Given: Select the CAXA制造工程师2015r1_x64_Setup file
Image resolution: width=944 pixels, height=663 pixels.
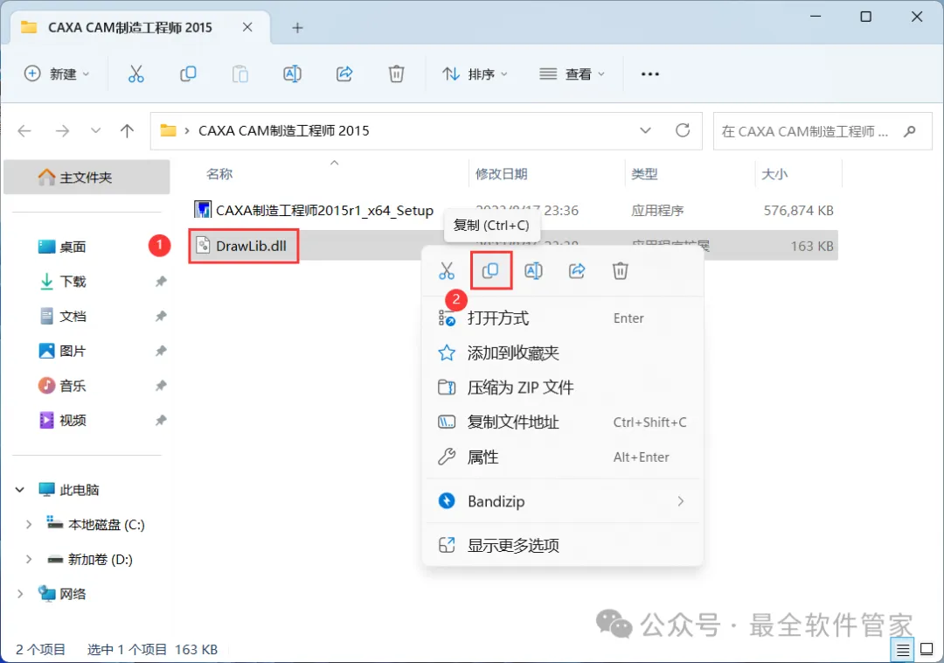Looking at the screenshot, I should tap(314, 210).
